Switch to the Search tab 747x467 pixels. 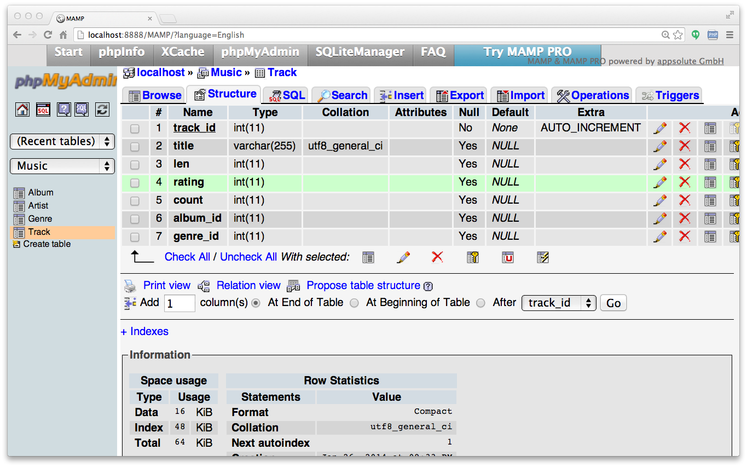tap(341, 95)
